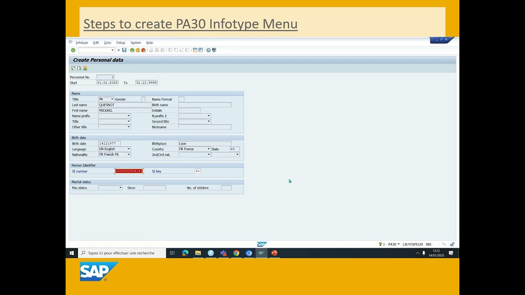This screenshot has height=295, width=525.
Task: Click the Next record icon below the title
Action: click(79, 68)
